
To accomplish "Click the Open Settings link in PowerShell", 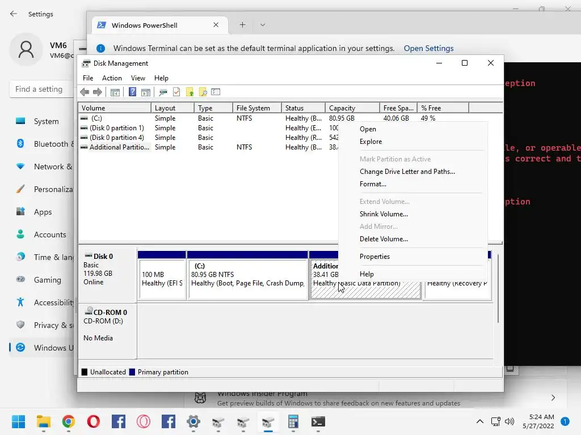I will [x=428, y=49].
